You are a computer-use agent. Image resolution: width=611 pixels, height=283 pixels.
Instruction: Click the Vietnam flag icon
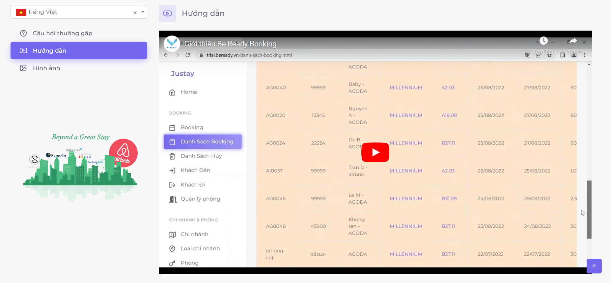[x=21, y=13]
